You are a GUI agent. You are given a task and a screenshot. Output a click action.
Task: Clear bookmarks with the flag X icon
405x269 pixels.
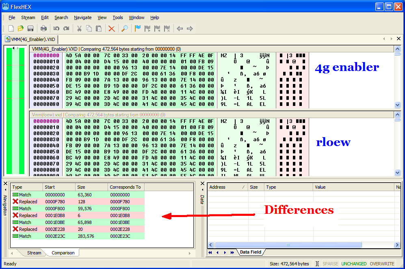[x=167, y=28]
